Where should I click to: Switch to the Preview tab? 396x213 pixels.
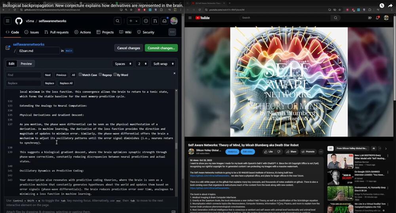[x=26, y=64]
